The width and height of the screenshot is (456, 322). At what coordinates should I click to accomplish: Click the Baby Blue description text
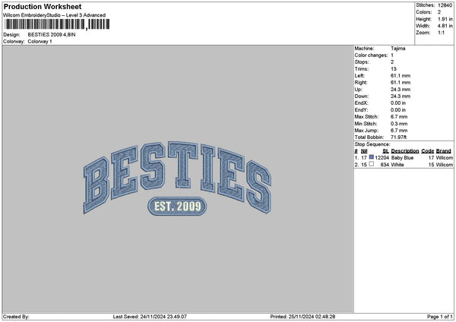click(x=402, y=157)
